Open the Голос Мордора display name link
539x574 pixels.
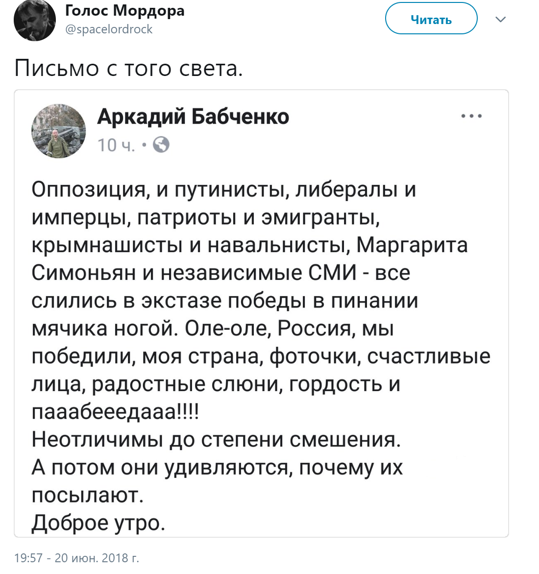(x=125, y=10)
